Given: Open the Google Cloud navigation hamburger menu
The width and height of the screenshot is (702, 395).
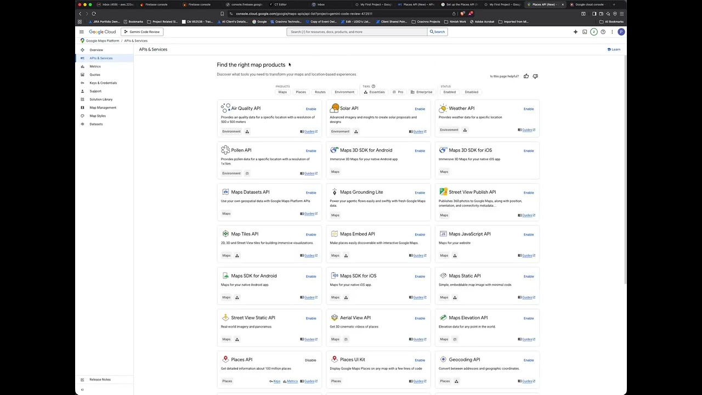Looking at the screenshot, I should click(x=82, y=32).
